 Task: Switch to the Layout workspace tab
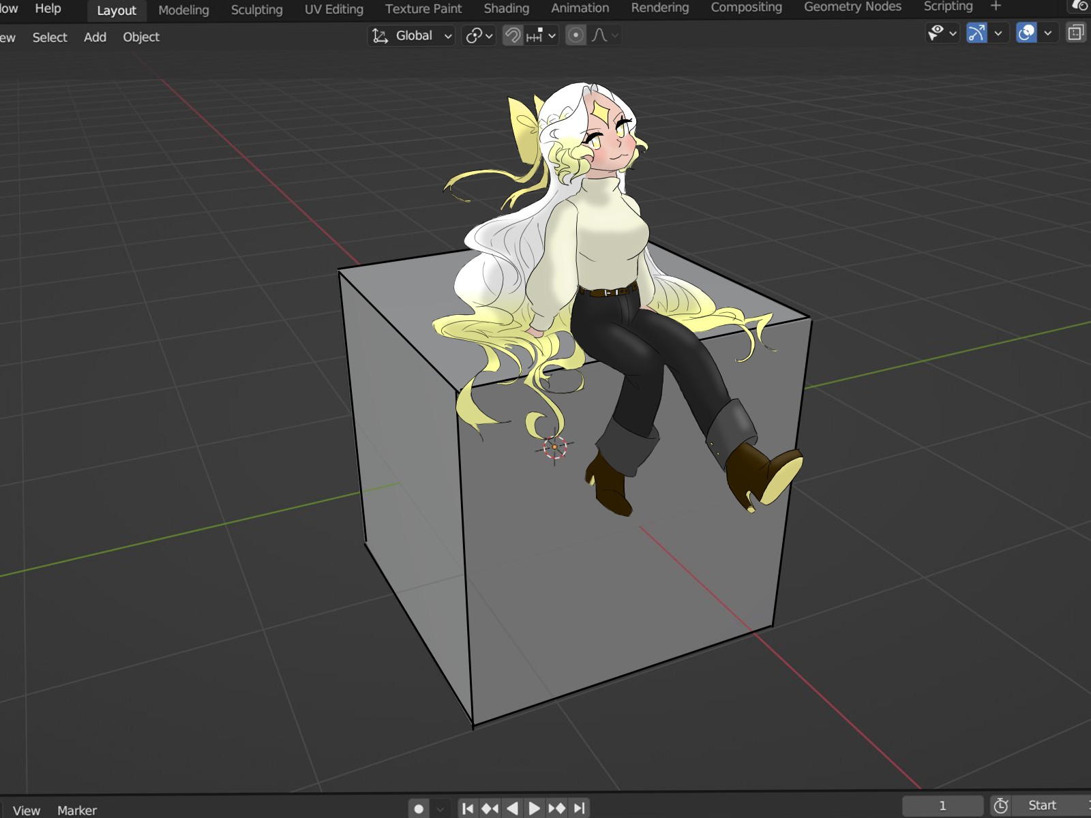117,10
